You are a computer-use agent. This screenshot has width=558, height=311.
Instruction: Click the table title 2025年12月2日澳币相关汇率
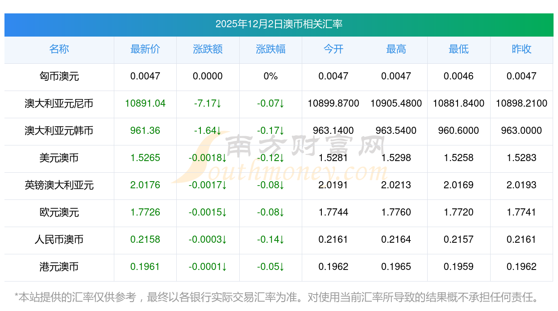pyautogui.click(x=279, y=24)
